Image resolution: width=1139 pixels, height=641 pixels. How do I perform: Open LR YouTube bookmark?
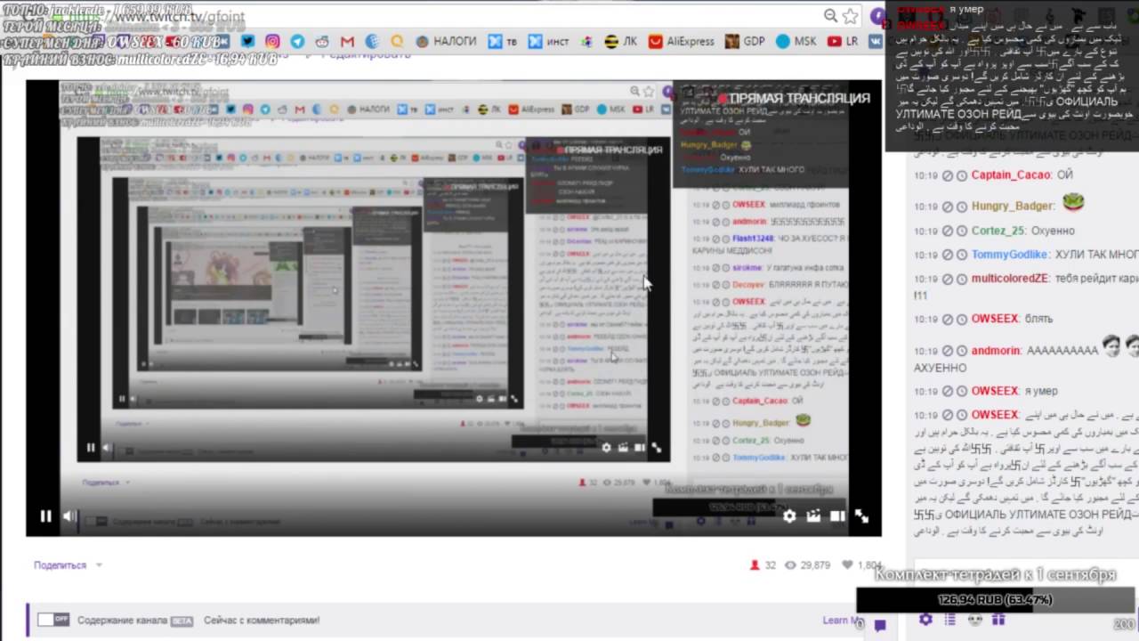point(843,41)
